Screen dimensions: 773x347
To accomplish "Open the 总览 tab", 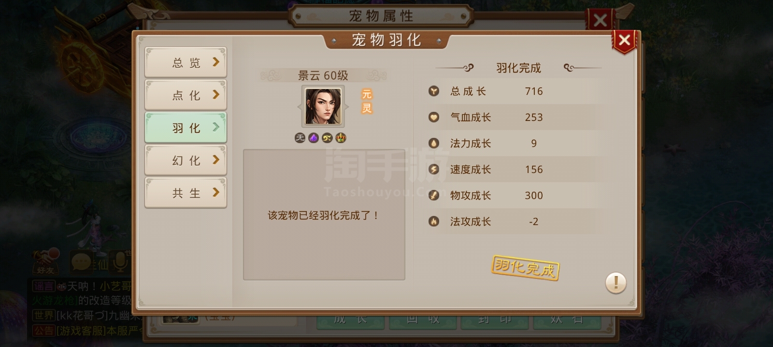I will click(186, 62).
